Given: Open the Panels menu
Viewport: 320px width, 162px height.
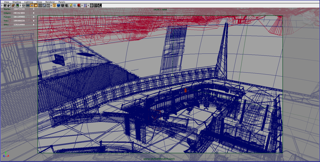Looking at the screenshot, I should (x=62, y=2).
